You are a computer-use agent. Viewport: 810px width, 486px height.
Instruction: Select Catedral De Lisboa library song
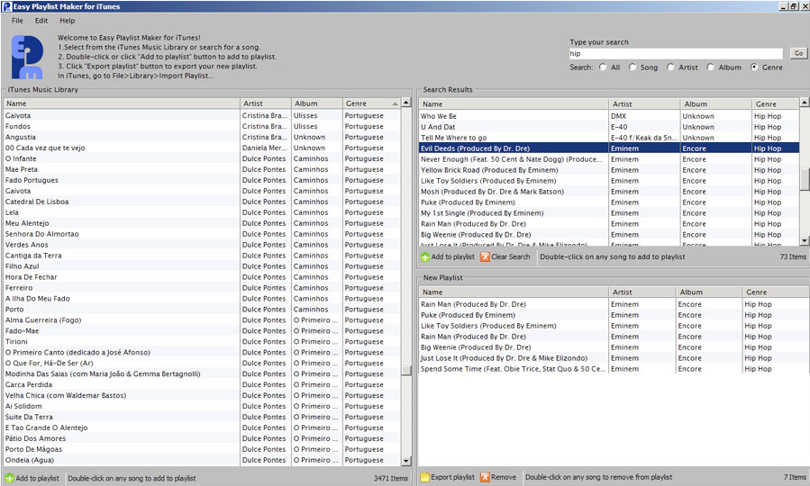coord(202,202)
